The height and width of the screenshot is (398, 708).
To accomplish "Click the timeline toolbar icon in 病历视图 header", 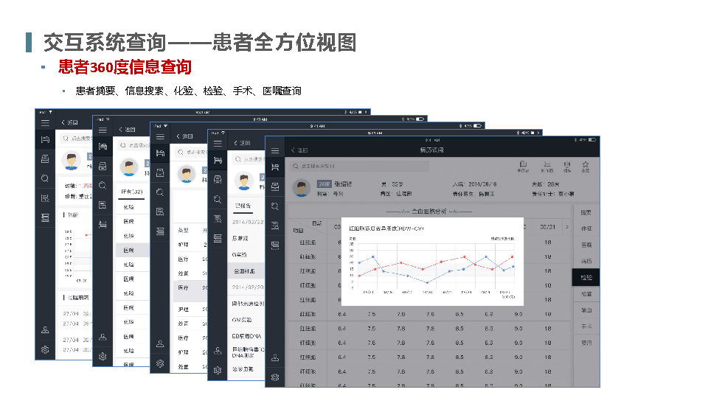I will [546, 167].
